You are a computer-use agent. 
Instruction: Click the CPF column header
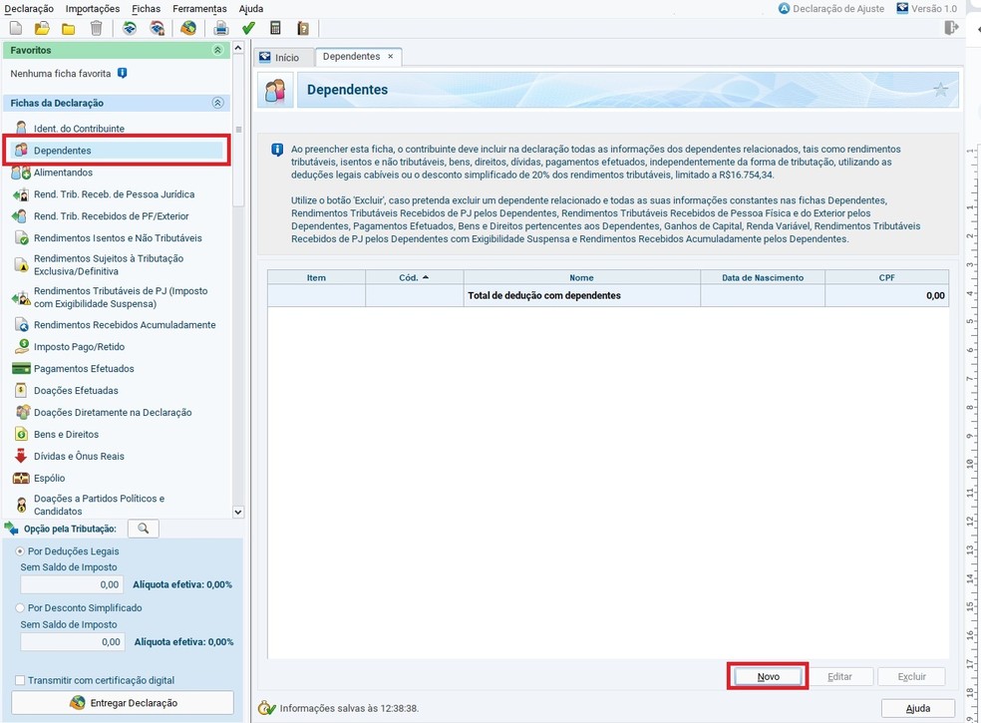[x=886, y=277]
